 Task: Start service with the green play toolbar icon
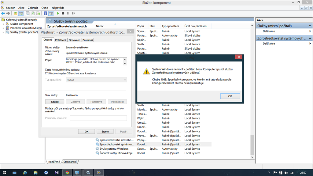pos(58,13)
